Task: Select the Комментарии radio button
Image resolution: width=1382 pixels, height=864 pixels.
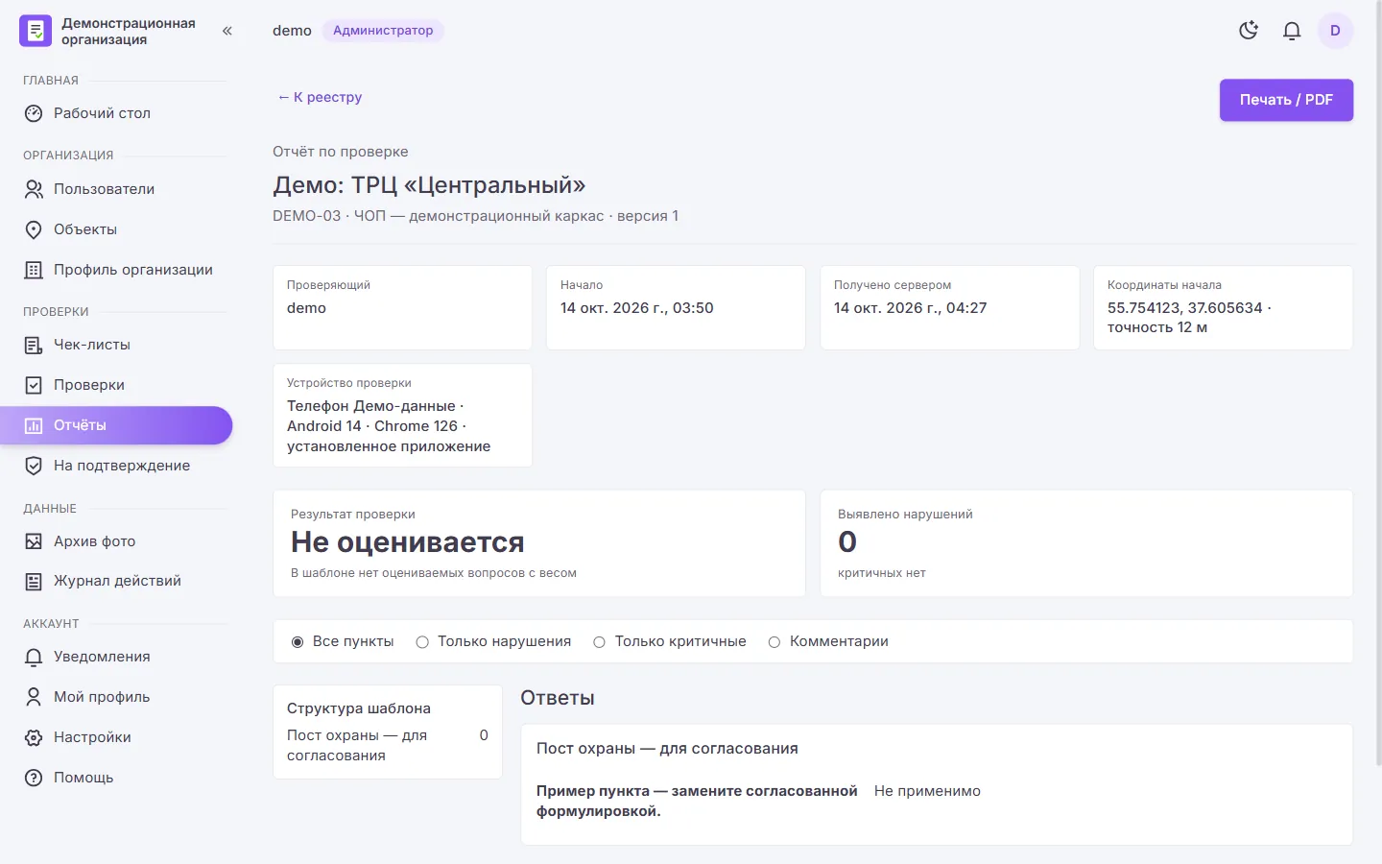Action: (x=774, y=642)
